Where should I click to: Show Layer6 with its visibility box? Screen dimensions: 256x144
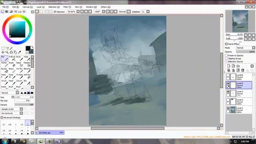228,76
